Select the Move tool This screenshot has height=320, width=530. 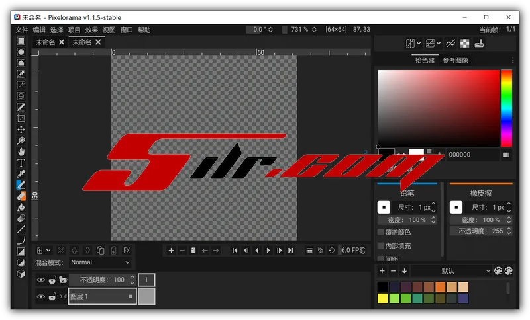coord(21,130)
